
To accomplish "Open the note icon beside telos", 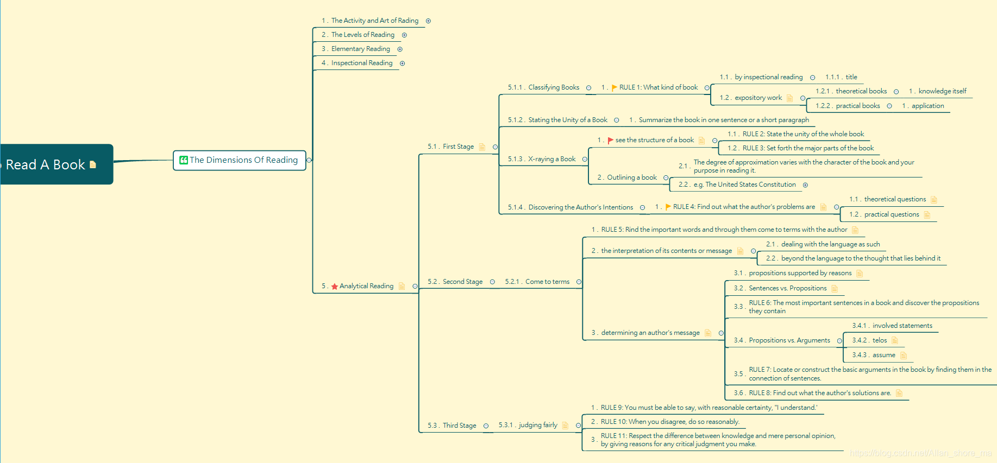I will pos(895,340).
